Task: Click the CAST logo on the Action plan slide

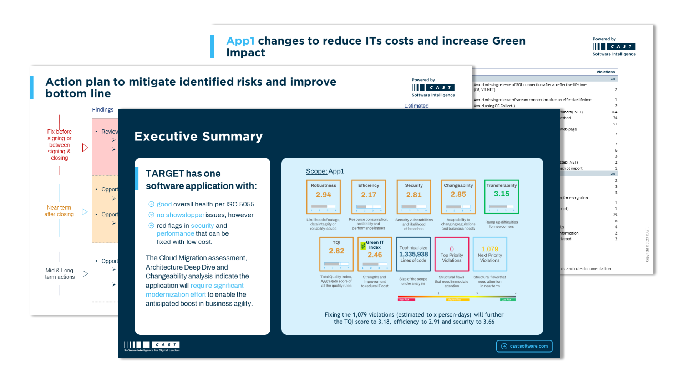Action: click(x=433, y=88)
